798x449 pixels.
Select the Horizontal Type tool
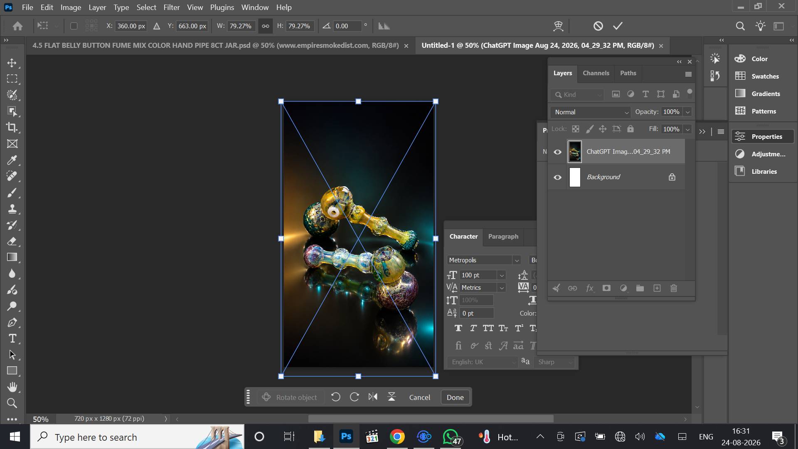pyautogui.click(x=12, y=338)
